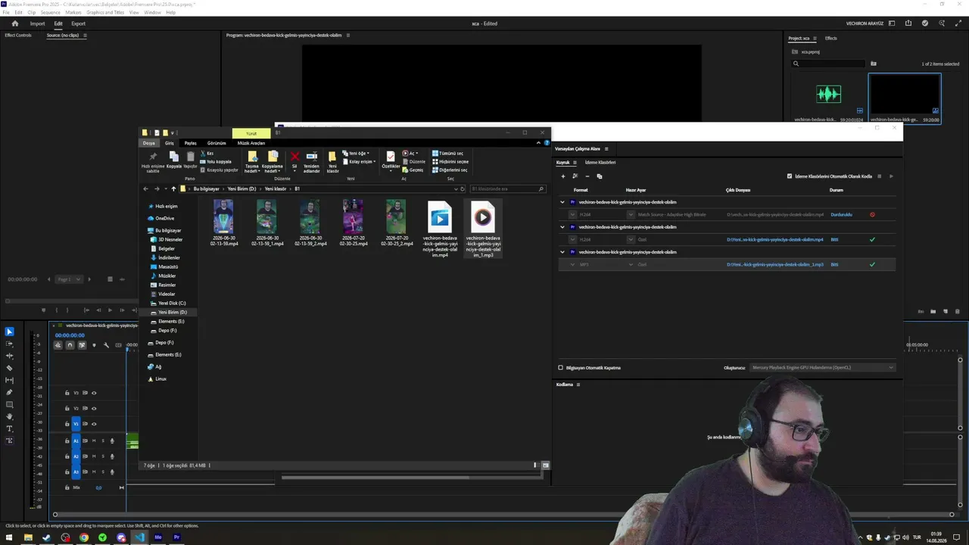
Task: Toggle Snap in timeline
Action: coord(70,345)
